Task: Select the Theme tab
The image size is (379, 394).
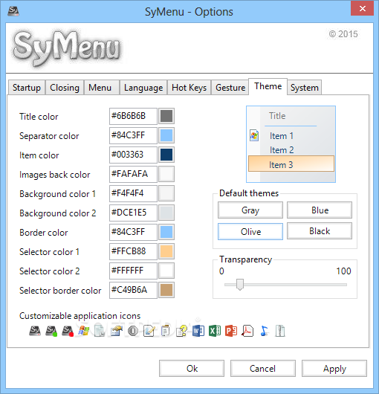Action: click(x=268, y=86)
